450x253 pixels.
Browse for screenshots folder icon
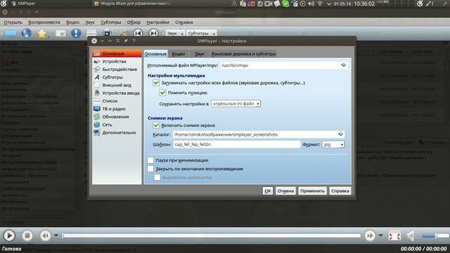click(340, 134)
